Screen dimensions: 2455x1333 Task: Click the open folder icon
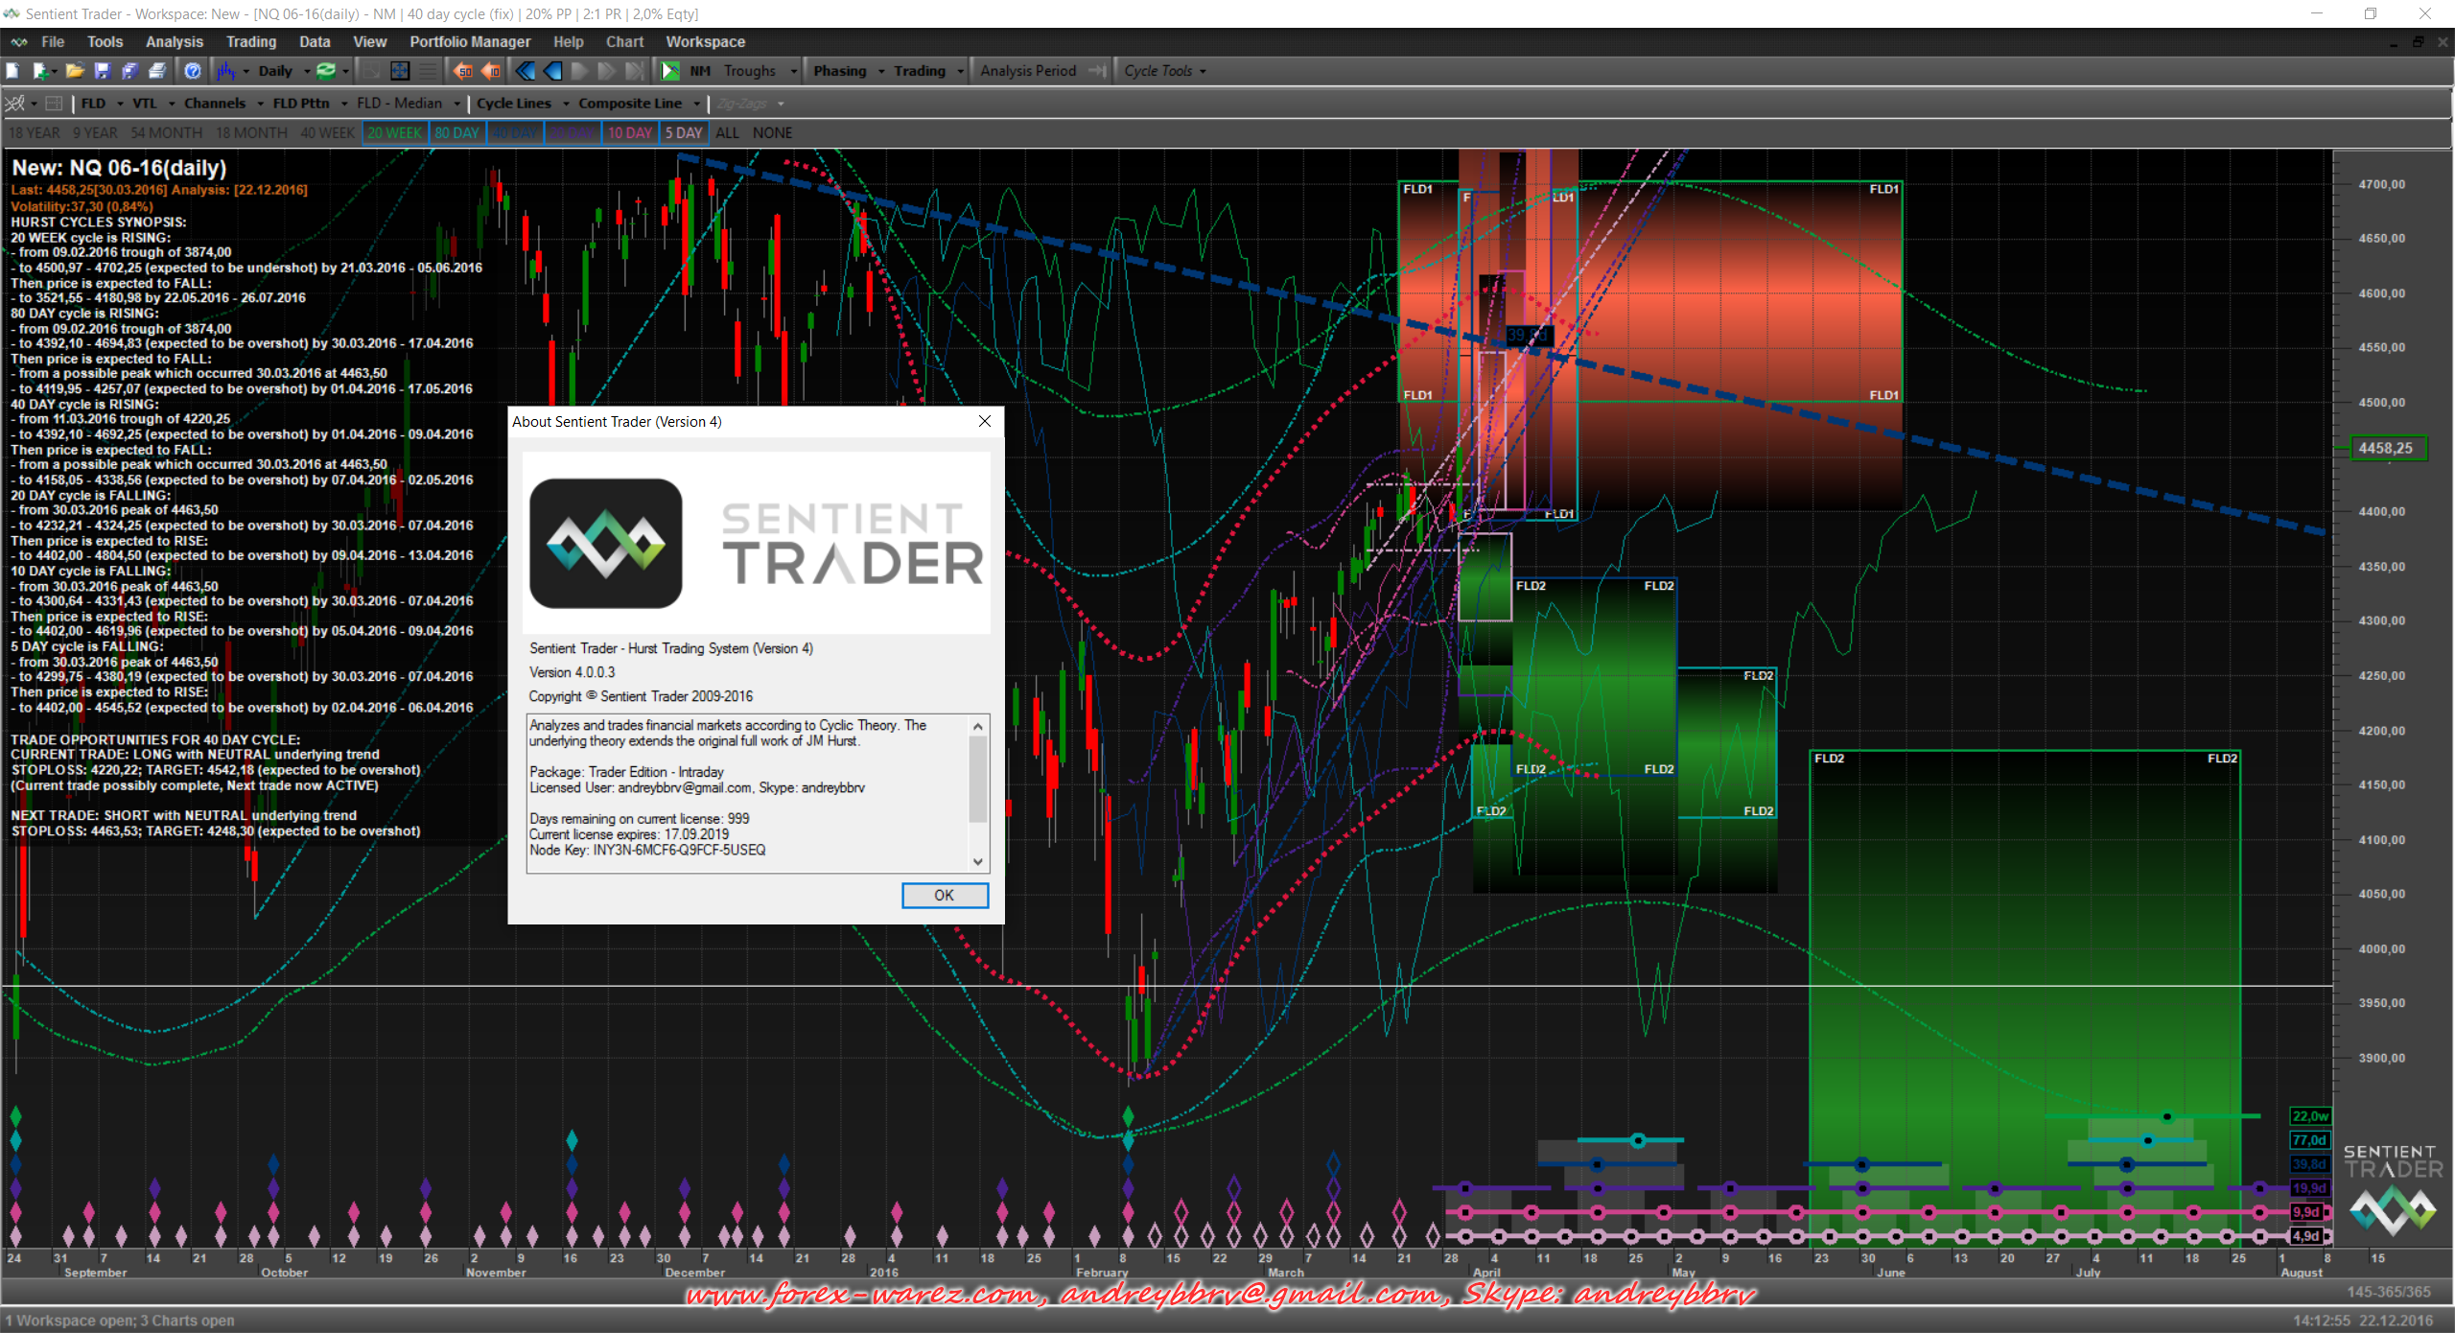(x=75, y=71)
